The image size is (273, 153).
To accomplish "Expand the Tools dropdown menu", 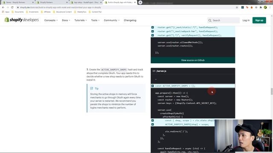I will (x=96, y=20).
